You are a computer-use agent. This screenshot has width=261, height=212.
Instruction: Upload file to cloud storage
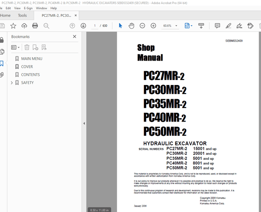pos(24,26)
